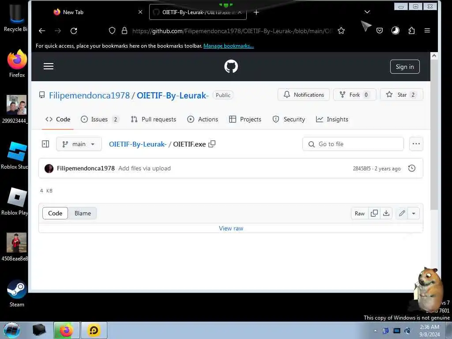Viewport: 452px width, 339px height.
Task: Open the Firefox hamburger application menu
Action: (427, 30)
